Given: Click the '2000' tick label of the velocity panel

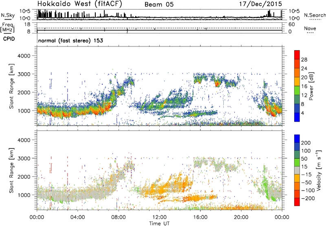Looking at the screenshot, I should coord(24,177).
